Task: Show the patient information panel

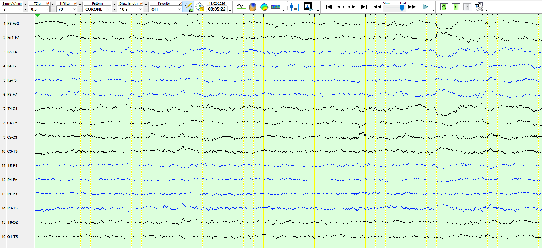Action: pos(294,7)
